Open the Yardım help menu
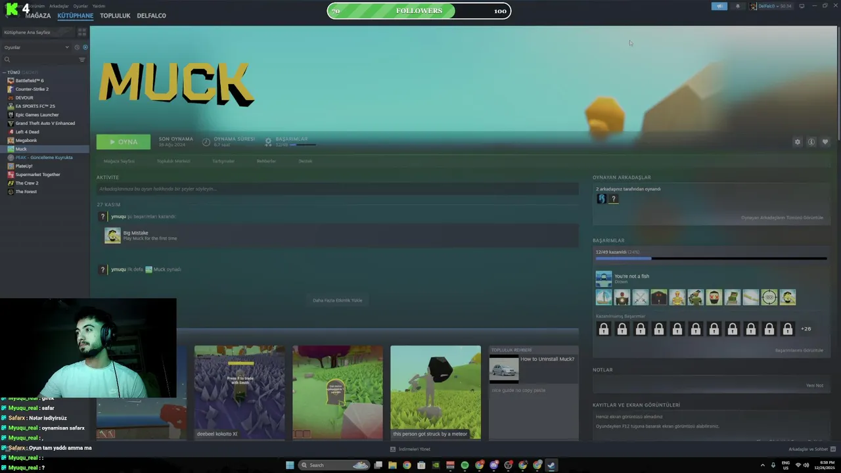The image size is (841, 473). (99, 6)
